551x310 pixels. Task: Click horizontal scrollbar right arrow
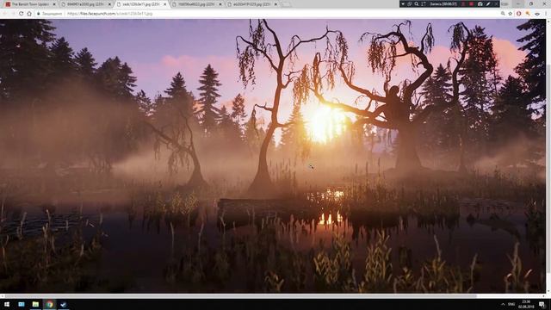[543, 296]
